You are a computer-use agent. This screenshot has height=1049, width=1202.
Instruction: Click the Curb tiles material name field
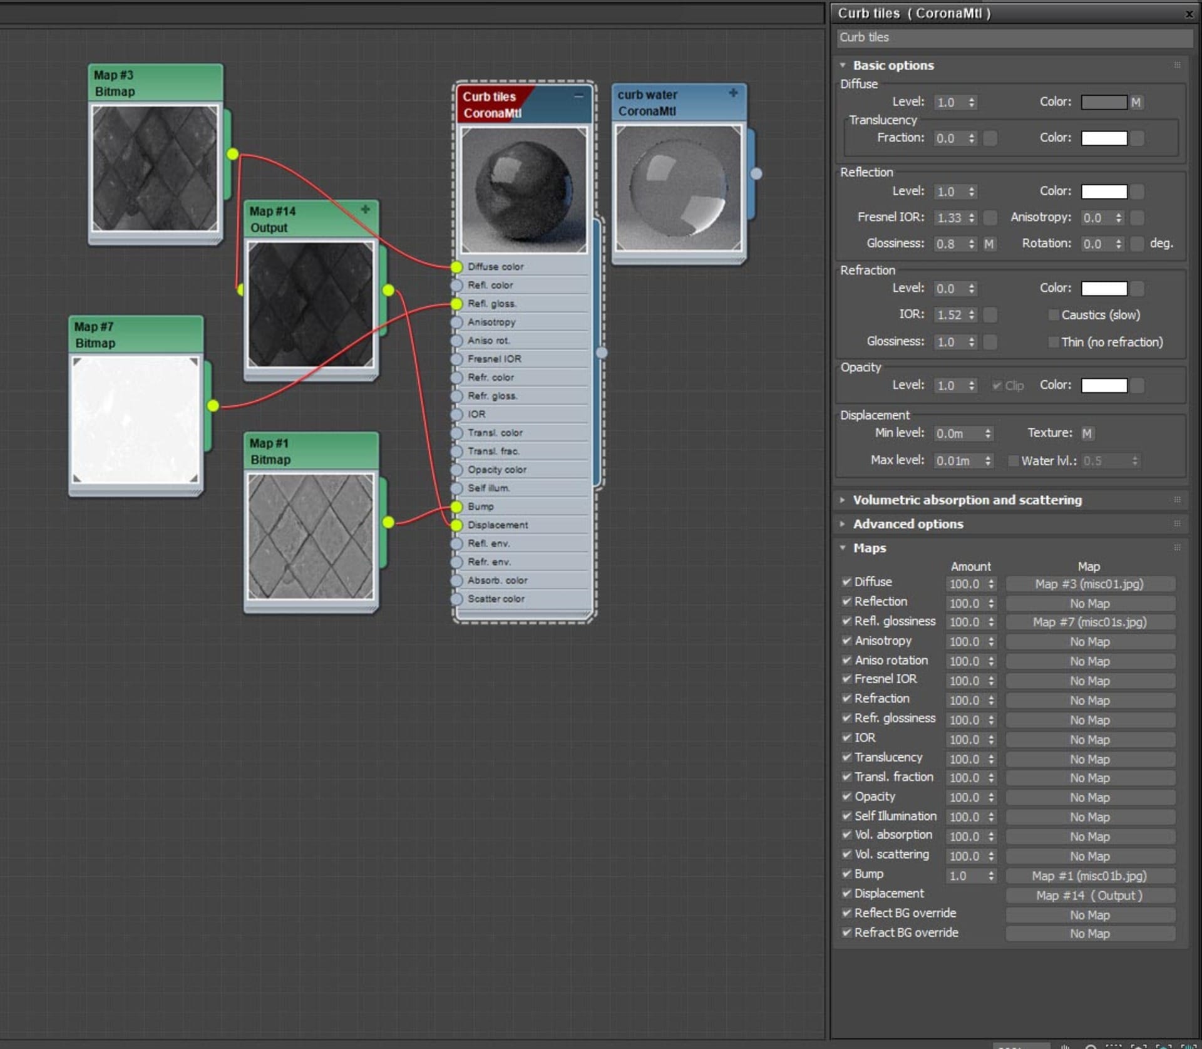(1014, 38)
